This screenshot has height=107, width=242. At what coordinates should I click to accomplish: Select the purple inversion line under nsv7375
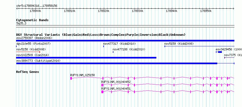[229, 58]
